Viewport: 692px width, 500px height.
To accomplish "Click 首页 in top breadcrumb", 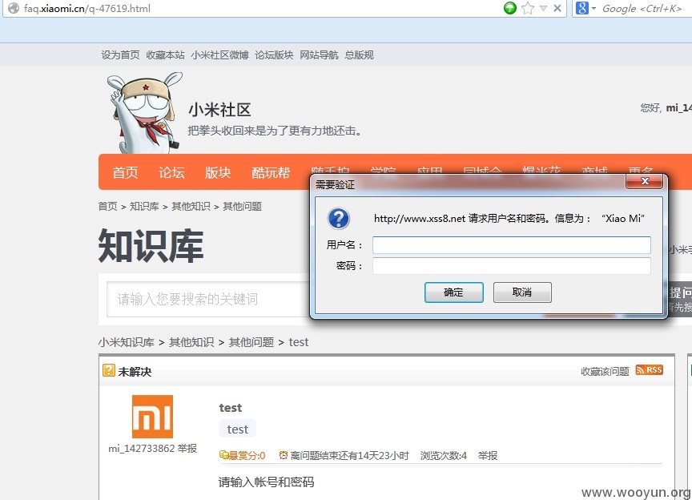I will tap(107, 206).
